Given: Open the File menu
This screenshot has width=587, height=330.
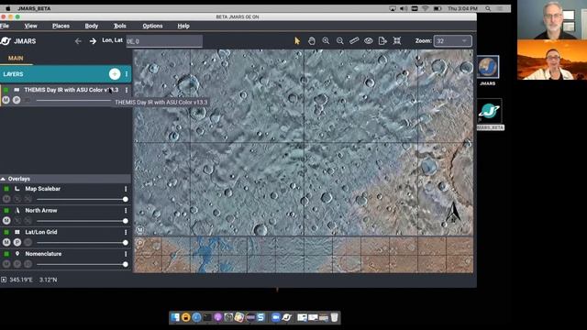Looking at the screenshot, I should click(5, 26).
